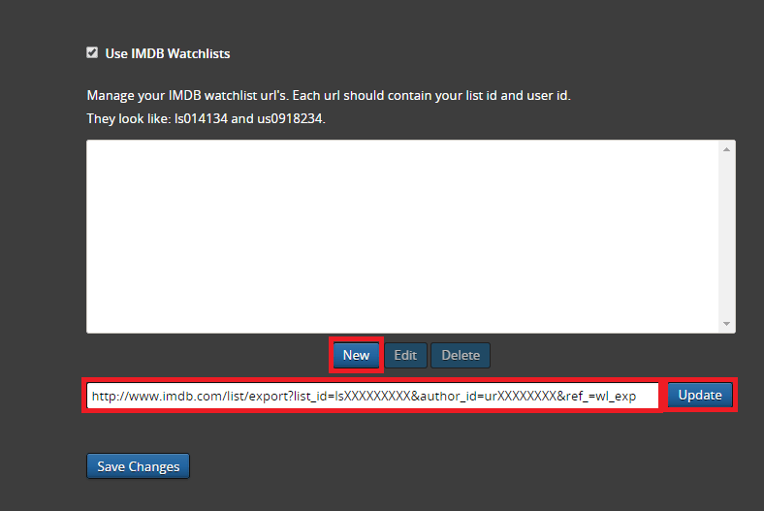Click the watchlist list scroll up arrow
The width and height of the screenshot is (764, 511).
pyautogui.click(x=727, y=149)
